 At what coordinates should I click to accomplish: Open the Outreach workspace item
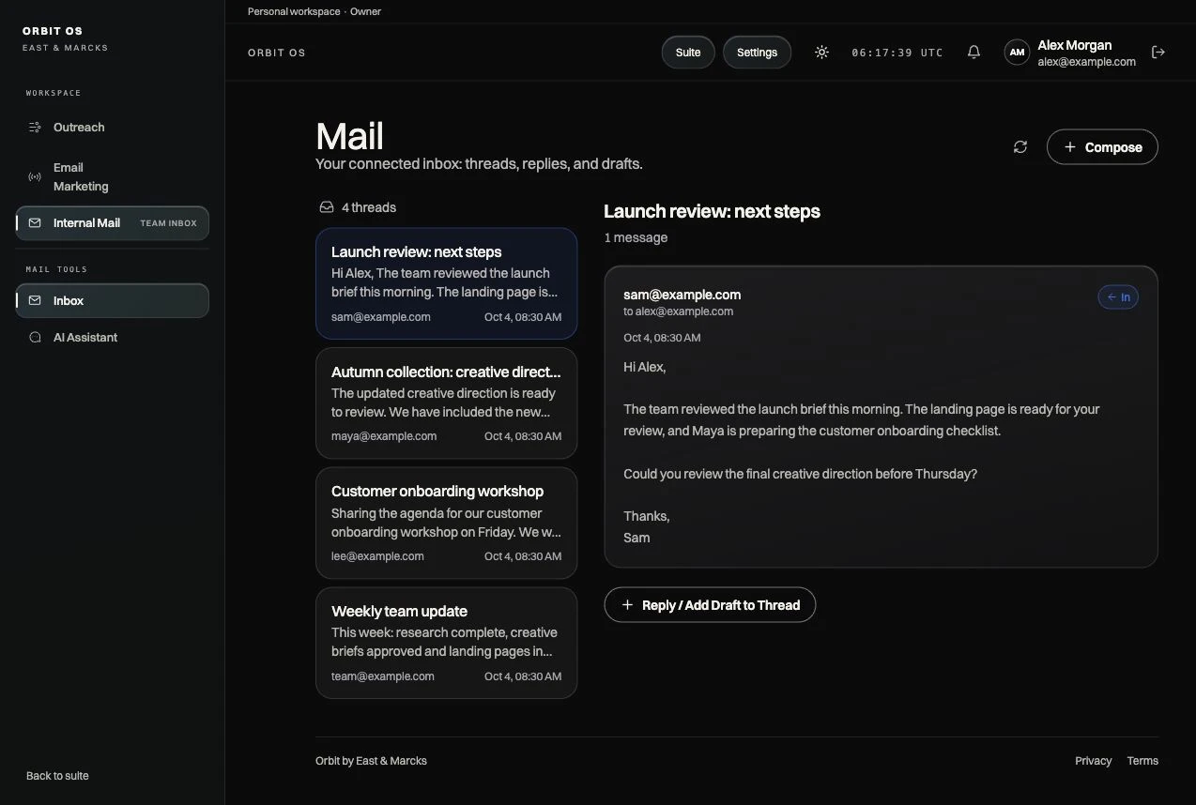113,128
